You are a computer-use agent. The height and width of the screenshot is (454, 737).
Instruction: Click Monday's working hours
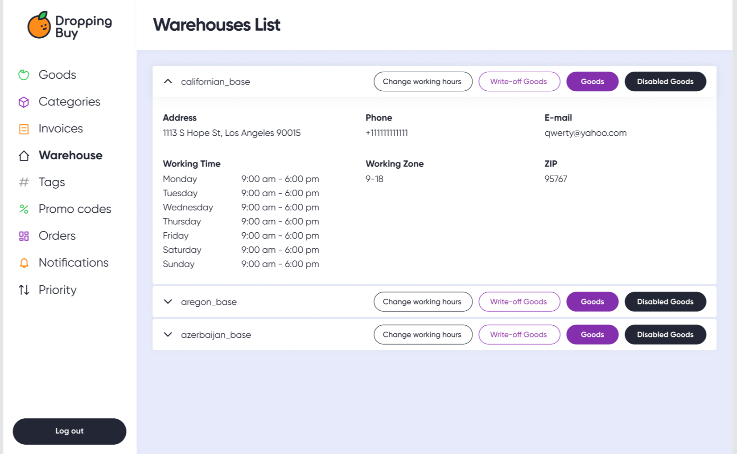tap(280, 179)
